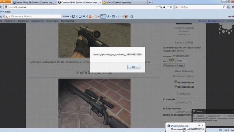This screenshot has height=132, width=234.
Task: Click the address bar icon left of the ampersand
Action: [161, 7]
